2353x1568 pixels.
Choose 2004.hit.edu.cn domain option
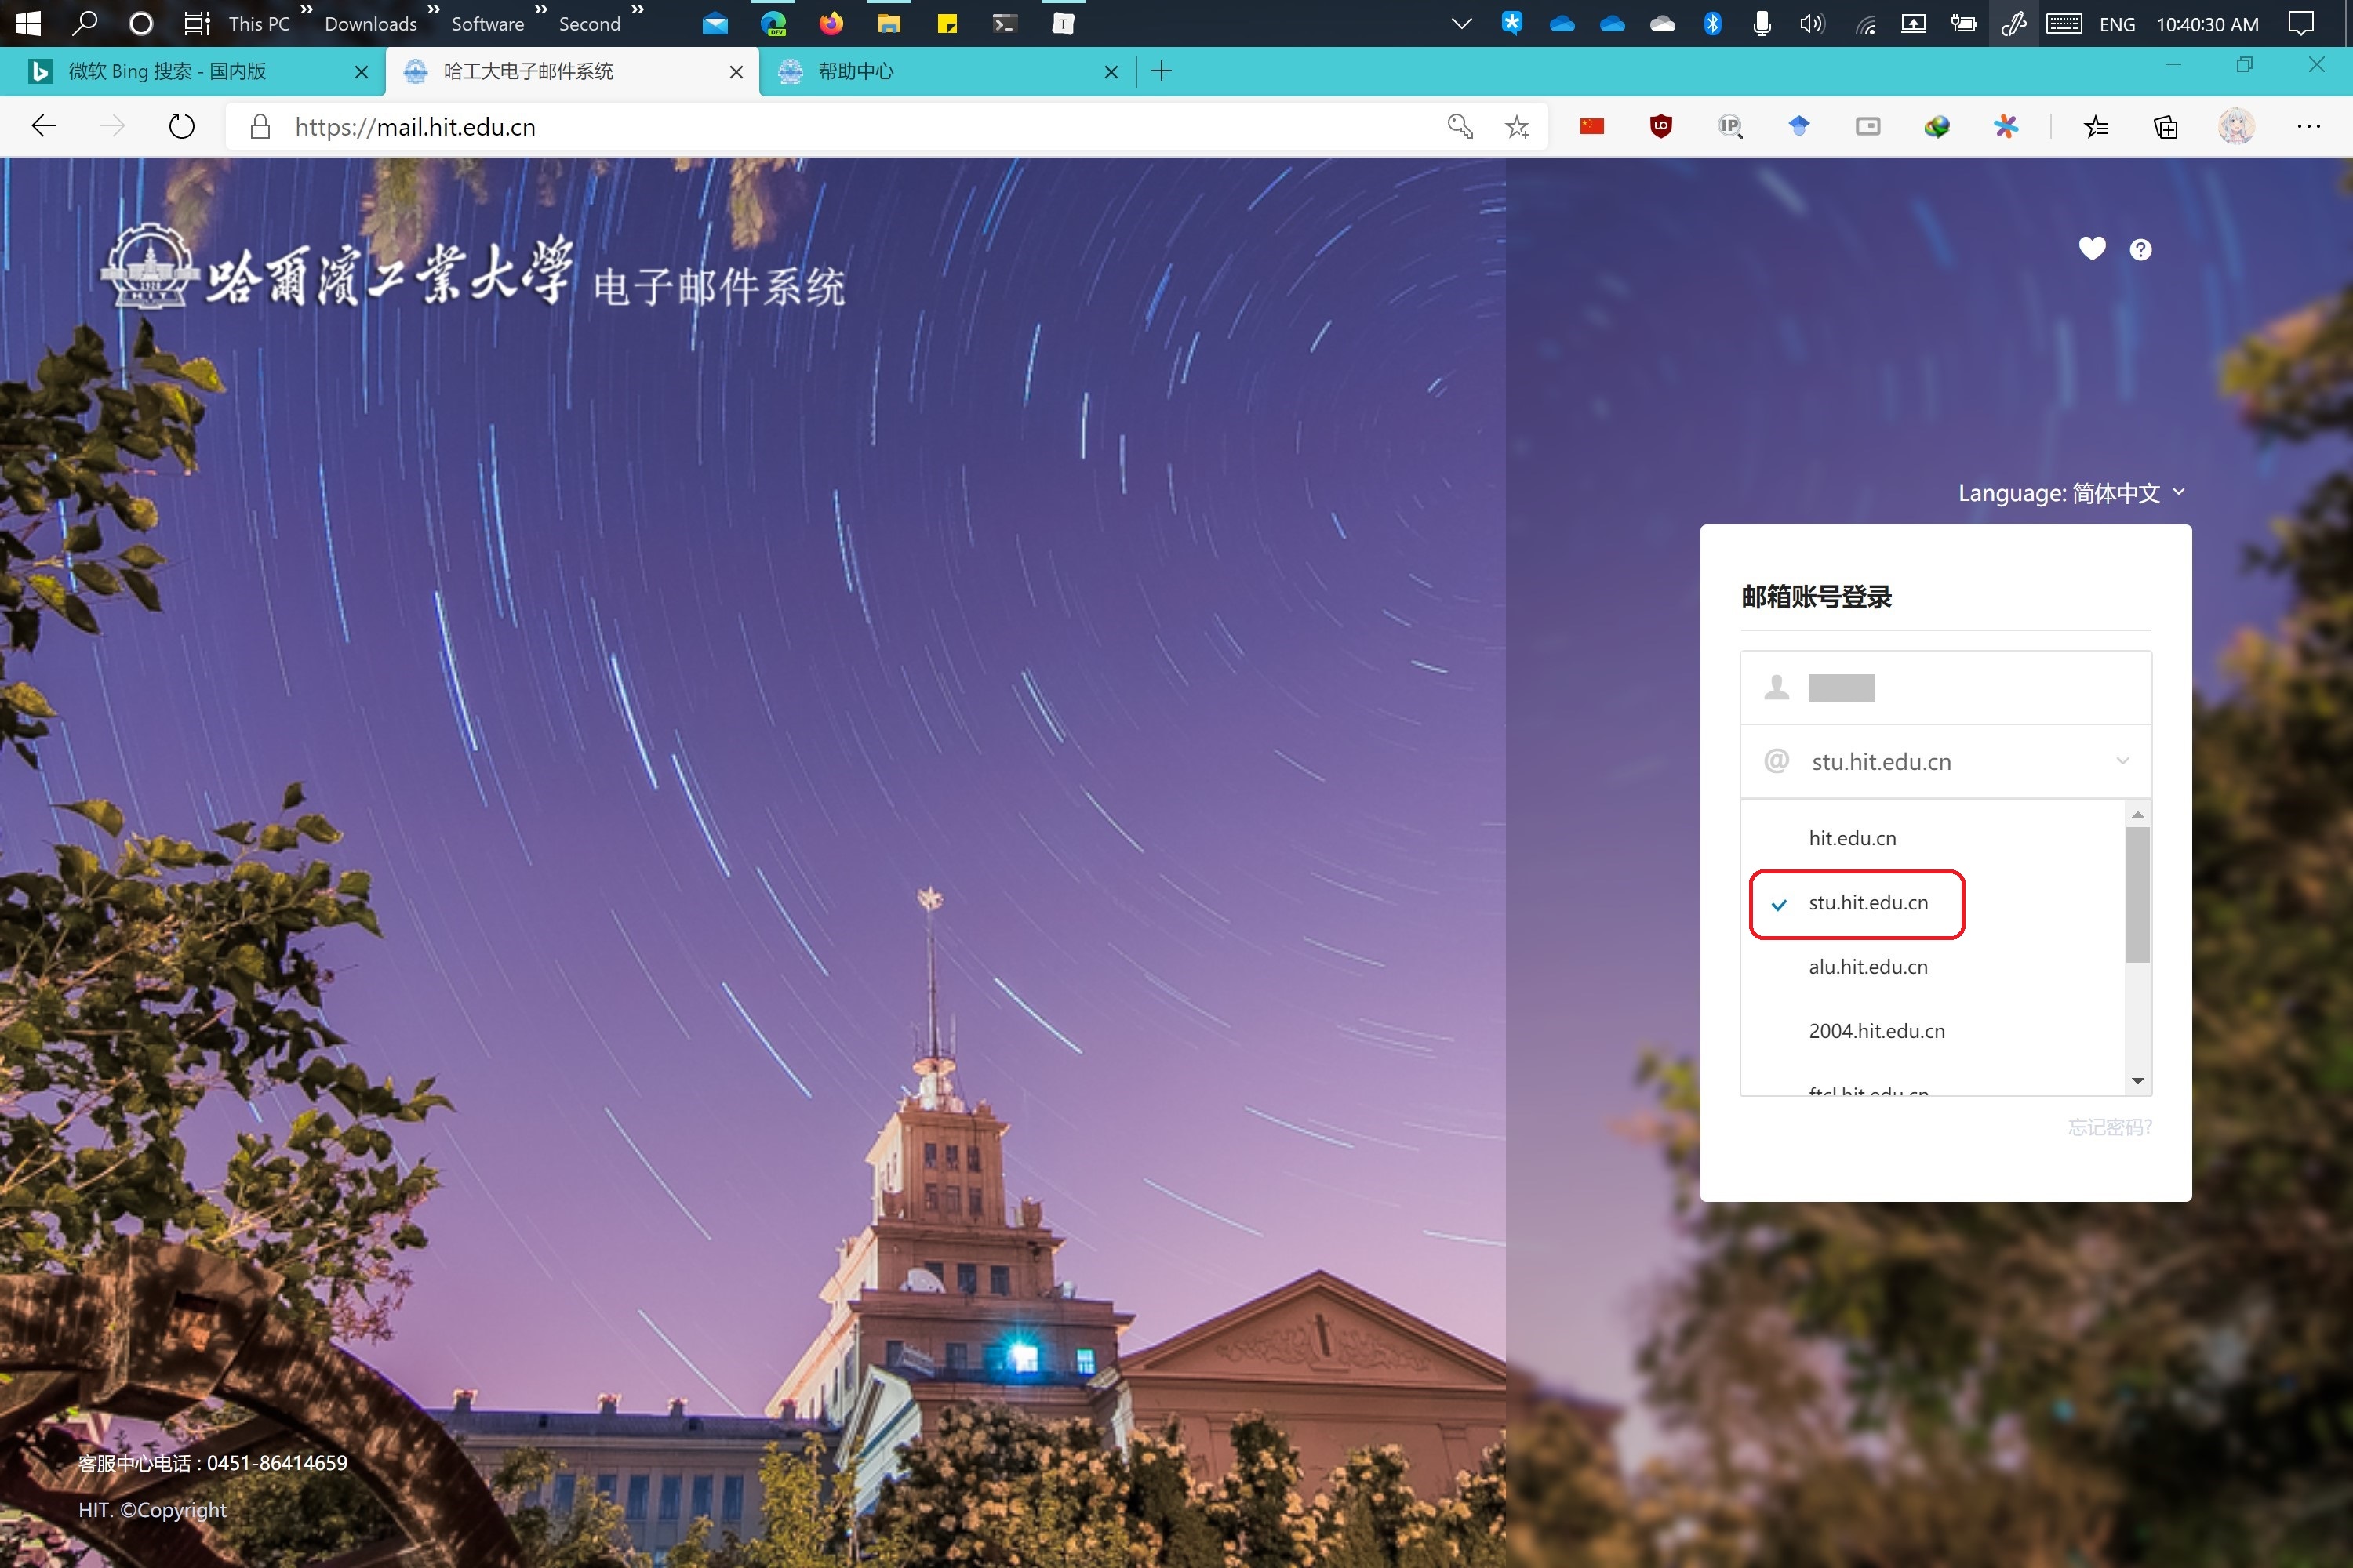[1933, 1031]
